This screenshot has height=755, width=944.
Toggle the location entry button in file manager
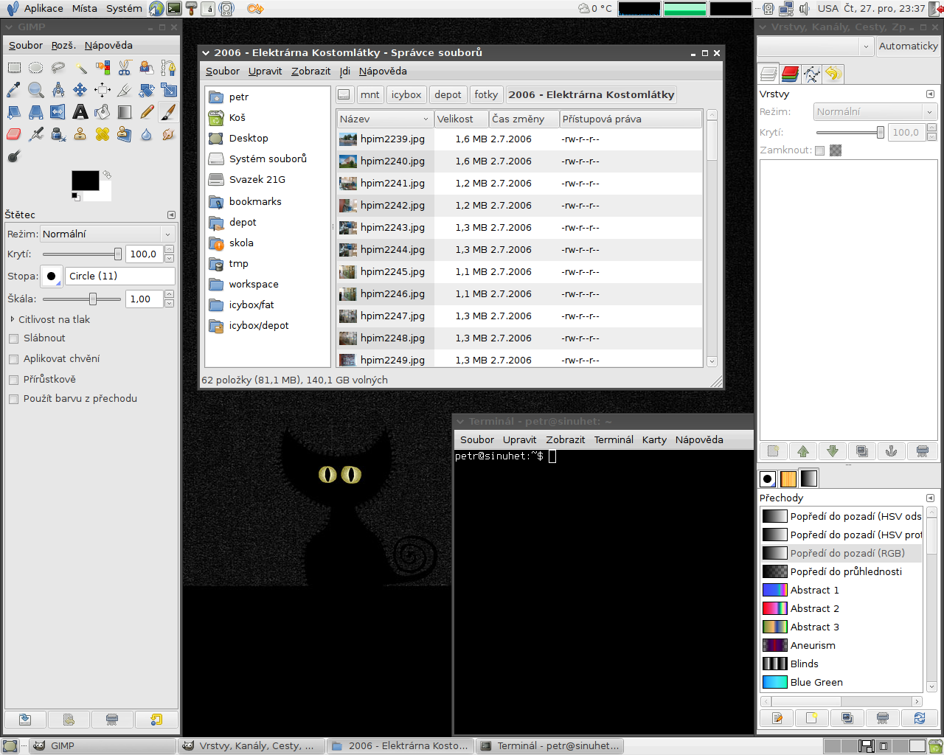coord(344,94)
